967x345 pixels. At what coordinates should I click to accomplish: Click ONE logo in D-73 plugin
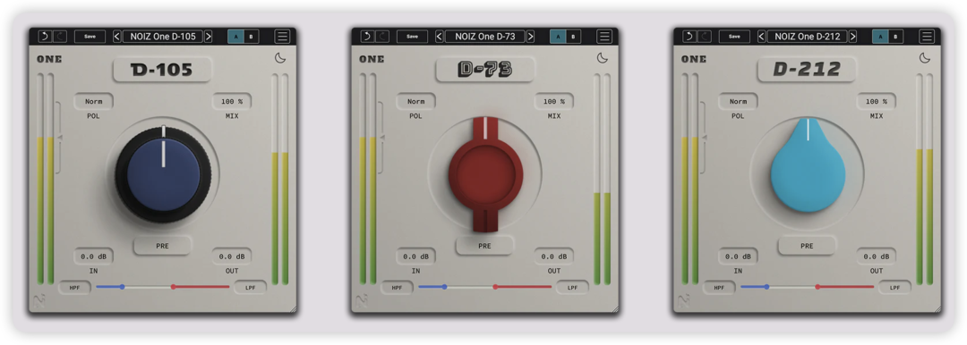coord(372,59)
